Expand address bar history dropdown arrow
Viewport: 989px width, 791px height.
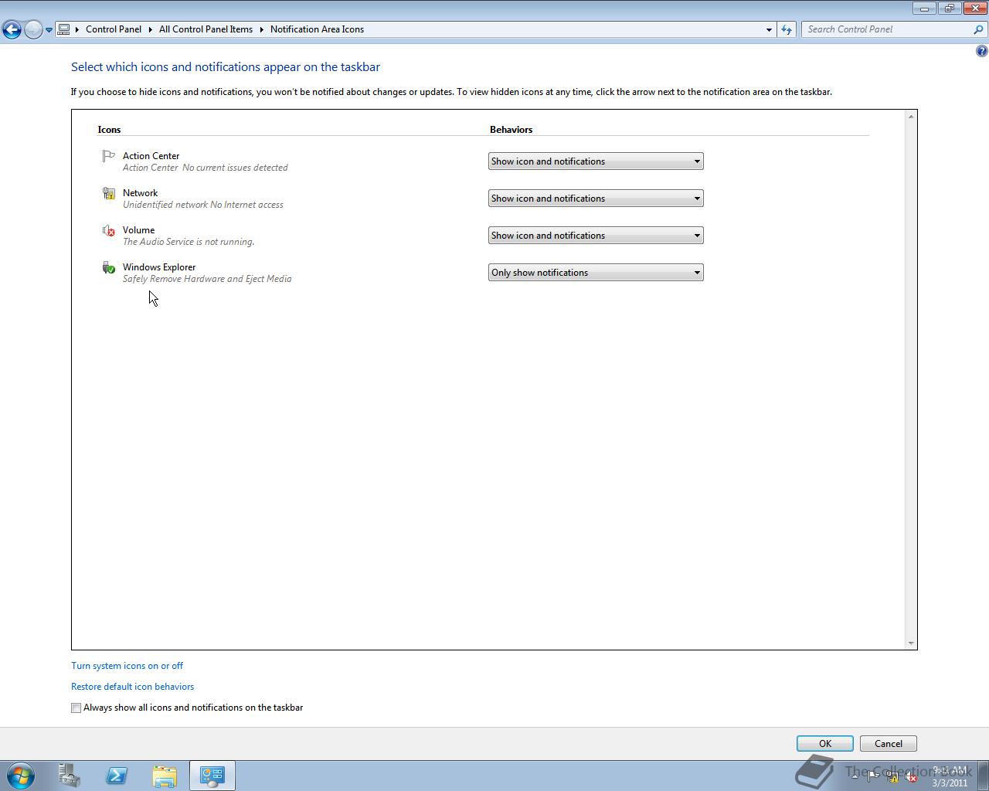click(x=769, y=29)
